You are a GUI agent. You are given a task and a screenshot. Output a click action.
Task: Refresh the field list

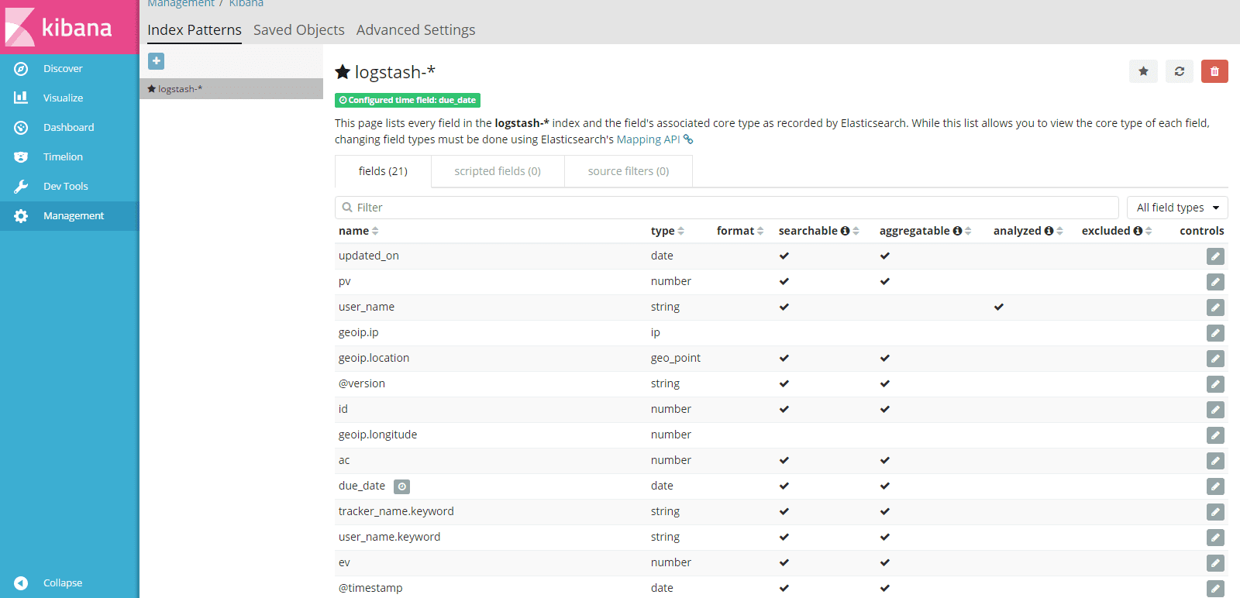(1179, 71)
